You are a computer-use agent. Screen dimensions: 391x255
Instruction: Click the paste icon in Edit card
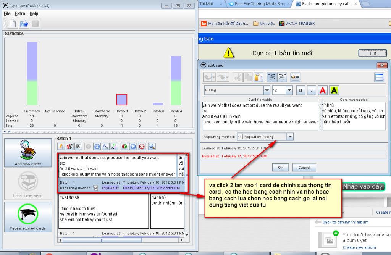(x=259, y=77)
